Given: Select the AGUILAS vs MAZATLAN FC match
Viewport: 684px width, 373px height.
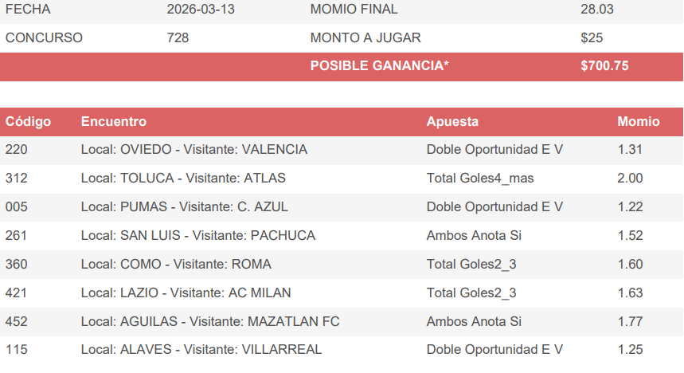Looking at the screenshot, I should [210, 322].
